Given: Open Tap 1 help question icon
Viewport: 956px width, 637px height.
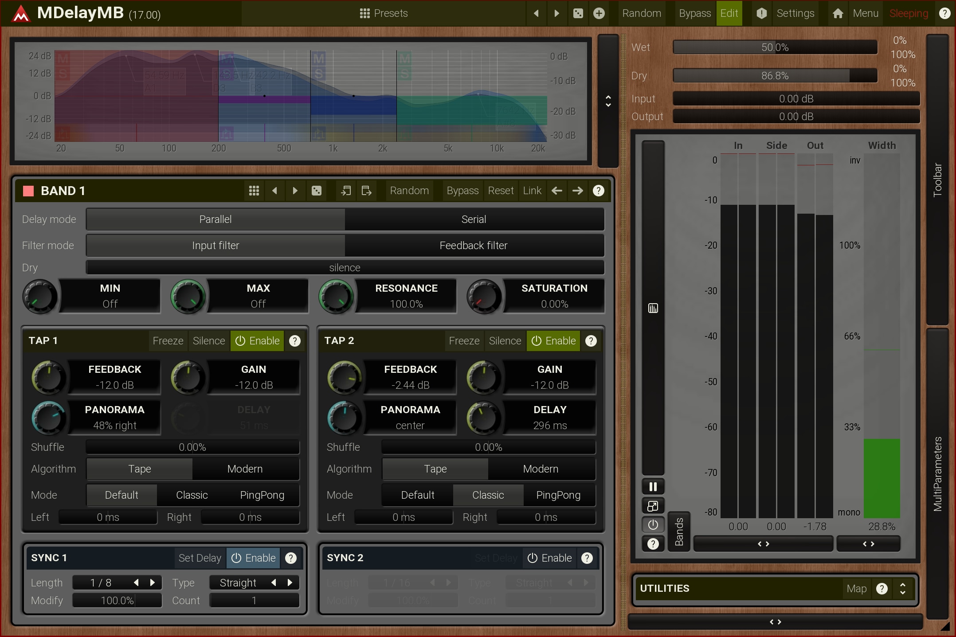Looking at the screenshot, I should point(295,341).
